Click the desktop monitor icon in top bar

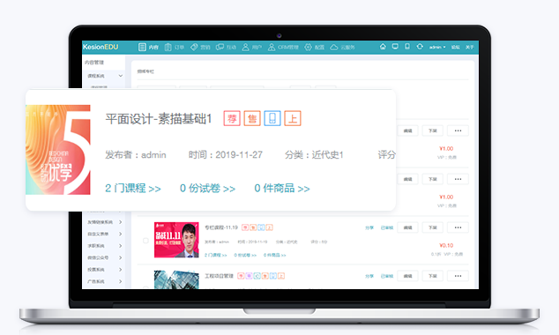[x=395, y=47]
